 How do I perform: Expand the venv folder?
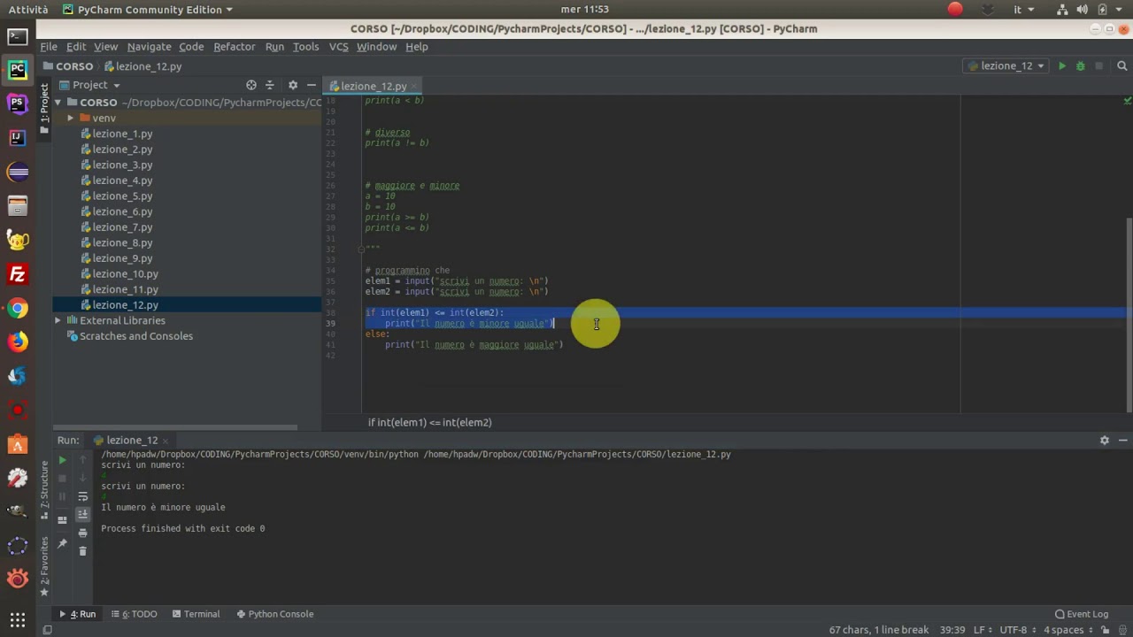coord(71,118)
